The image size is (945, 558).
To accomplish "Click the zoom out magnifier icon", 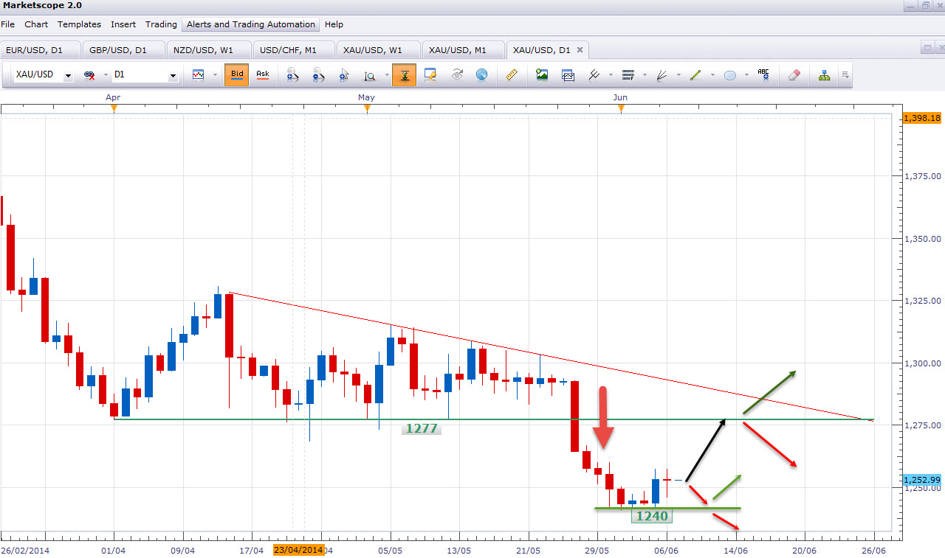I will pos(318,74).
